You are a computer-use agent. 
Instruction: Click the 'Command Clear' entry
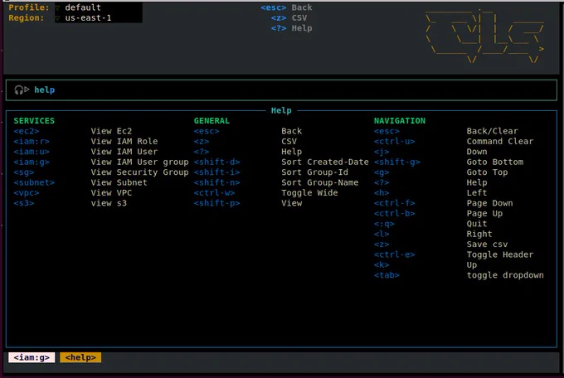(x=500, y=142)
